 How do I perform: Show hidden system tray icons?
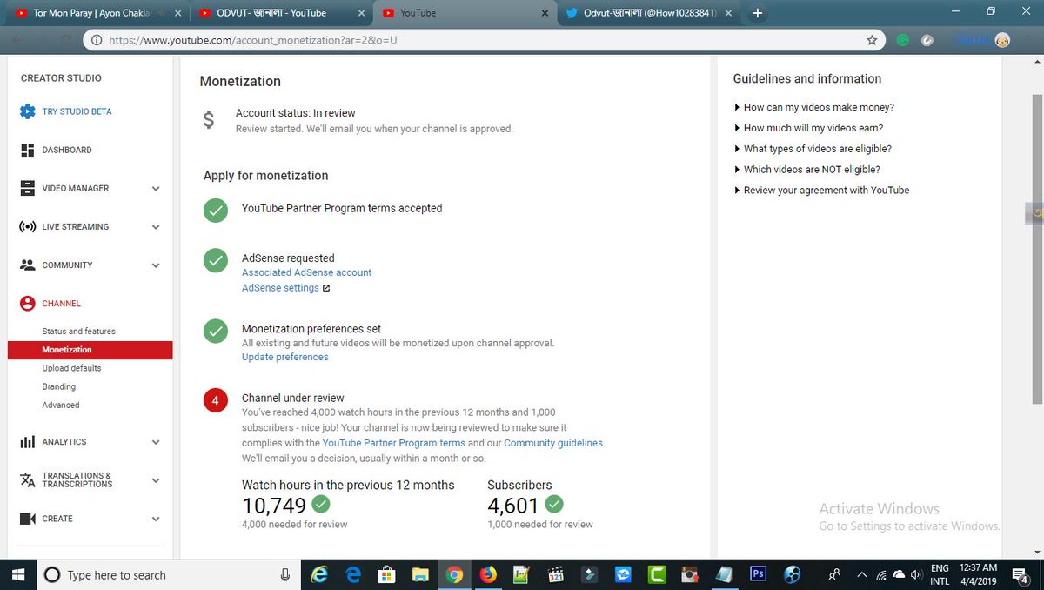tap(862, 575)
